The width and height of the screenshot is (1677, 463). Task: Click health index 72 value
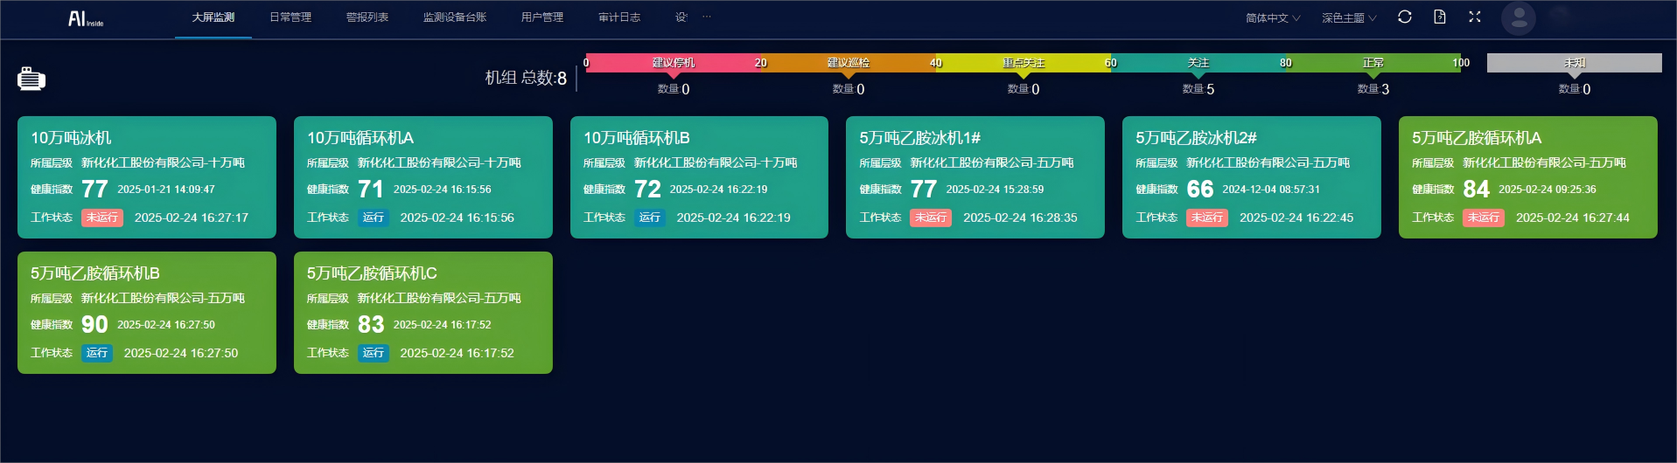[647, 190]
